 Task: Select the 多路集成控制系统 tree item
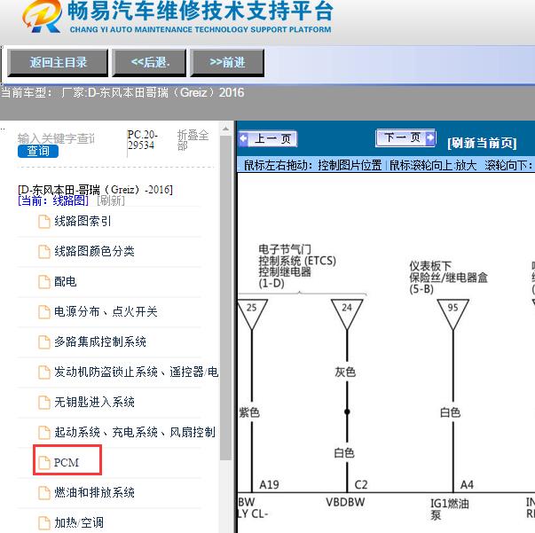tap(99, 342)
